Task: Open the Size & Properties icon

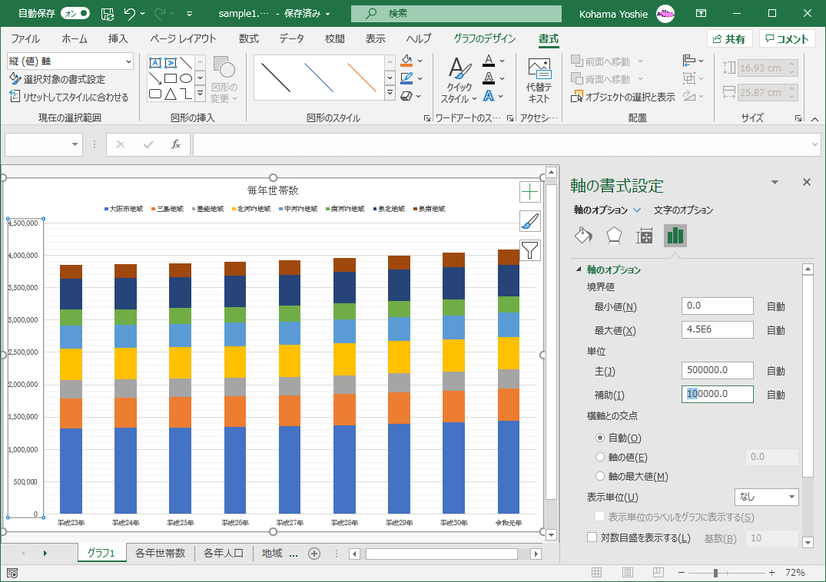Action: (645, 236)
